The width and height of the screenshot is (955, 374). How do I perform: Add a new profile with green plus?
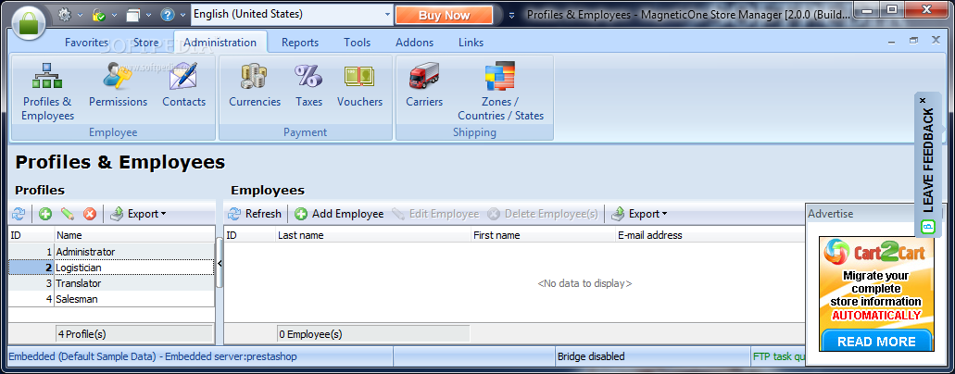pos(45,214)
